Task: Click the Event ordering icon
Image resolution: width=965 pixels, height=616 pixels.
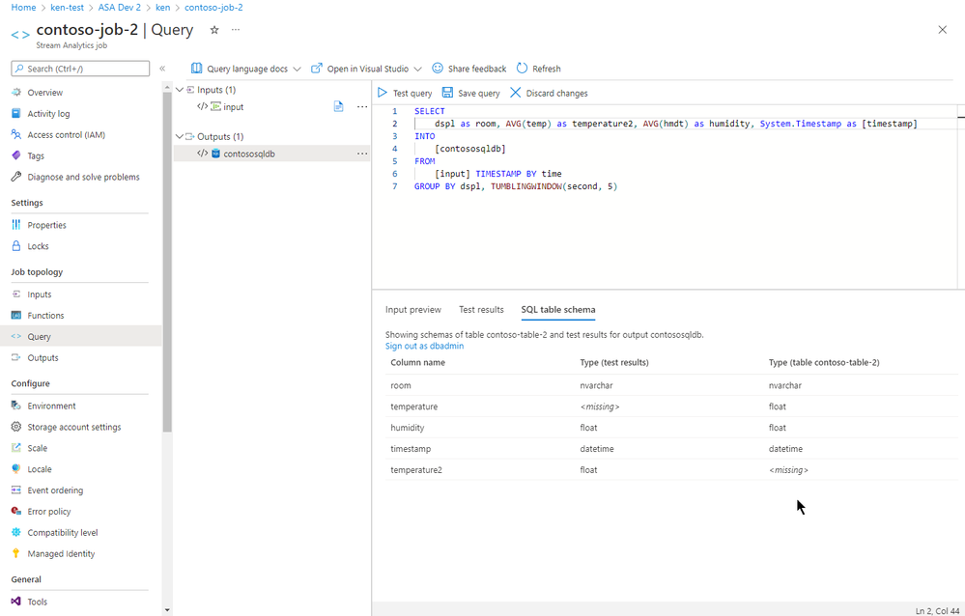Action: [x=16, y=490]
